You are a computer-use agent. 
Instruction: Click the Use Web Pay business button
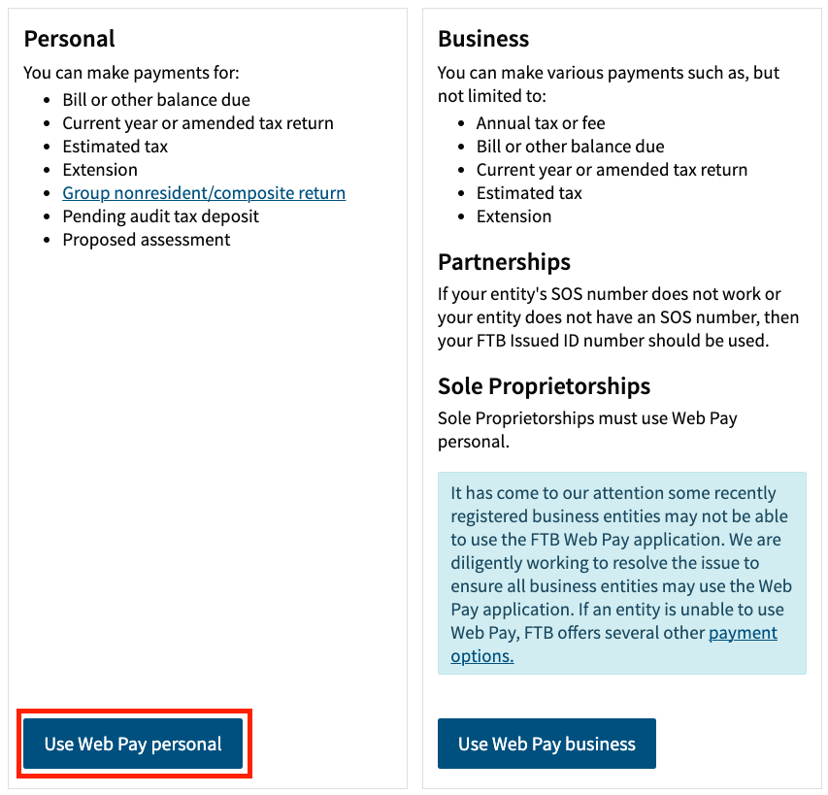click(x=546, y=743)
